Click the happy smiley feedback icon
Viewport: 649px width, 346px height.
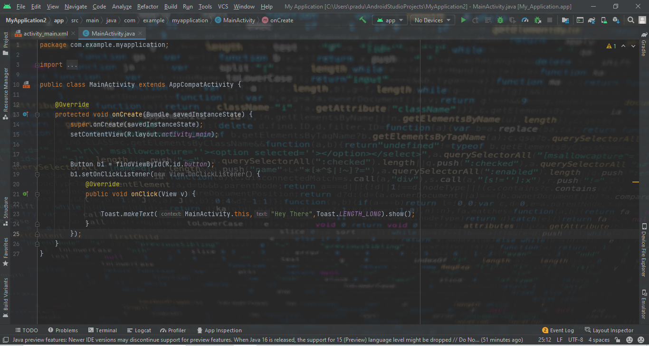(630, 340)
